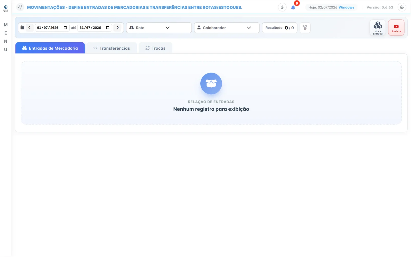
Task: Create a Nova Entrada
Action: (378, 28)
